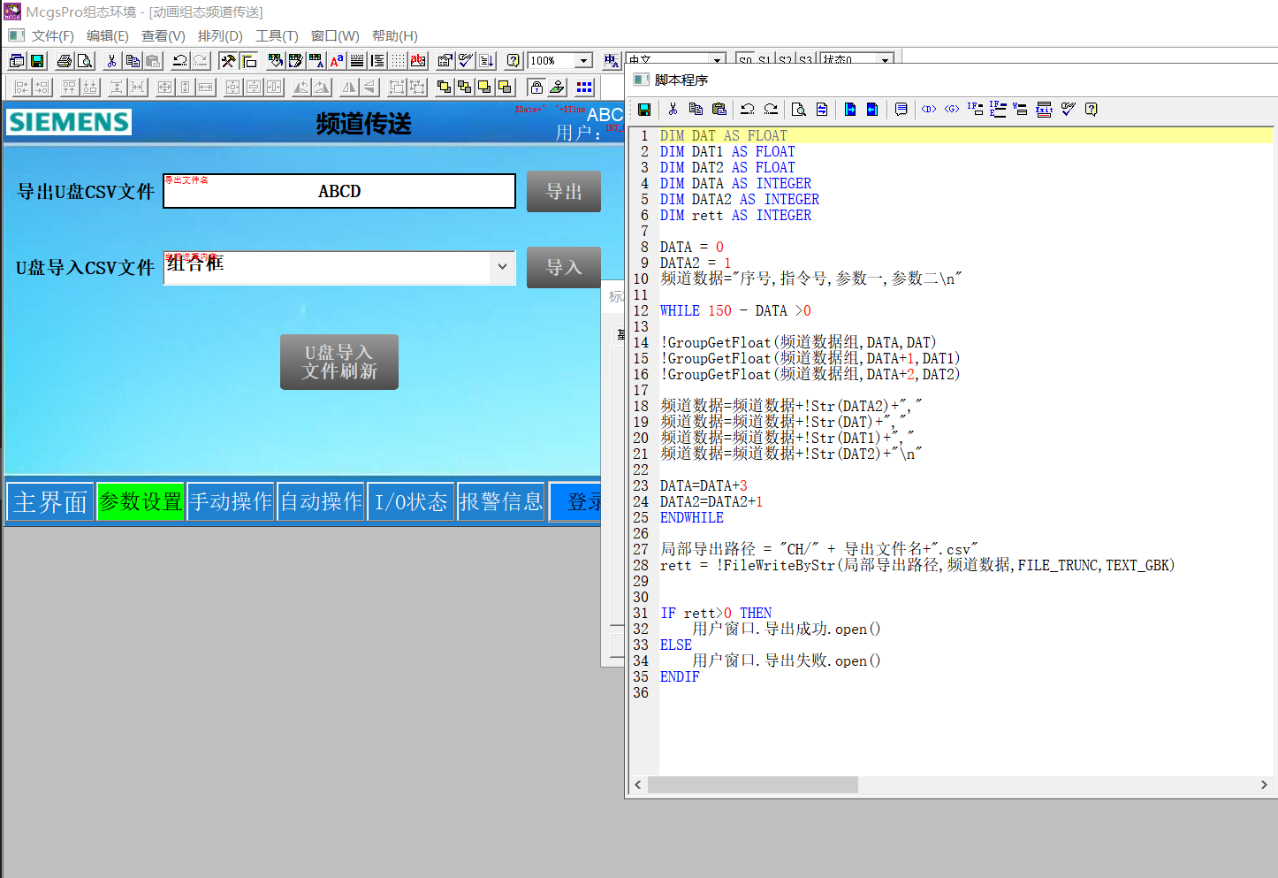This screenshot has width=1278, height=878.
Task: Open the toolbox with hammer icon
Action: coord(228,61)
